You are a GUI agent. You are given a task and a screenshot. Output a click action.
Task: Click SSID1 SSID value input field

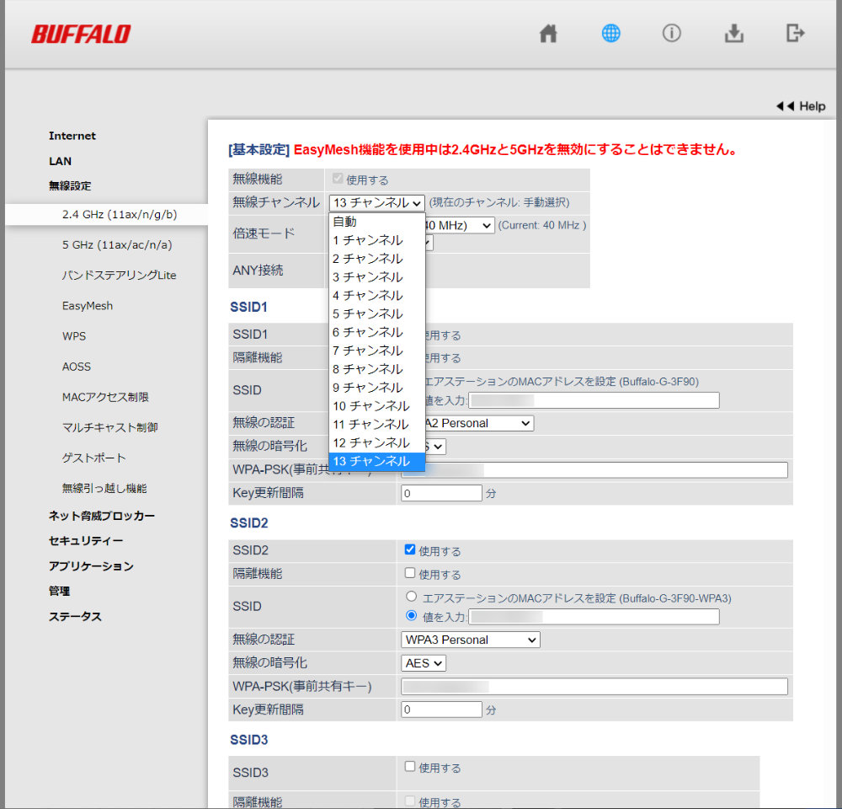[x=594, y=400]
